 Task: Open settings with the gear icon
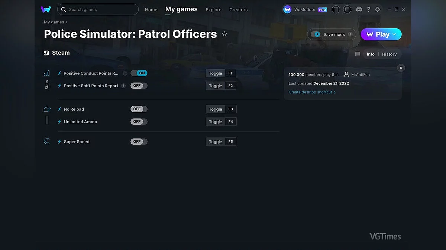click(x=378, y=9)
